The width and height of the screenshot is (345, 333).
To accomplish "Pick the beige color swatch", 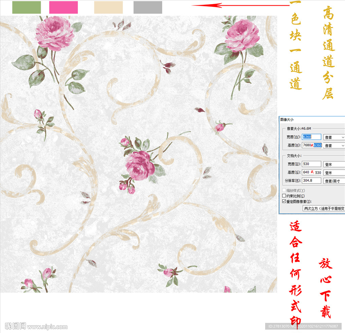I will click(108, 7).
